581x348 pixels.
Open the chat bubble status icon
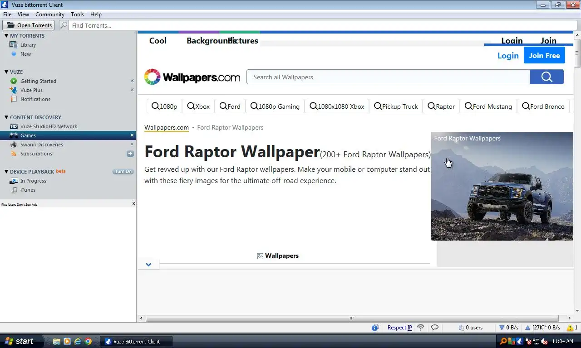coord(435,328)
